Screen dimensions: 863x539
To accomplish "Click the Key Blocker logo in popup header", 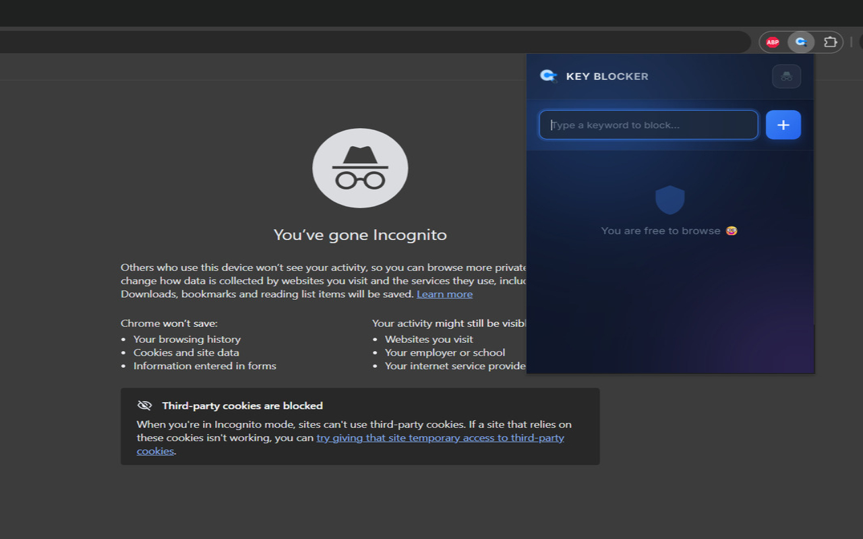I will (x=549, y=76).
